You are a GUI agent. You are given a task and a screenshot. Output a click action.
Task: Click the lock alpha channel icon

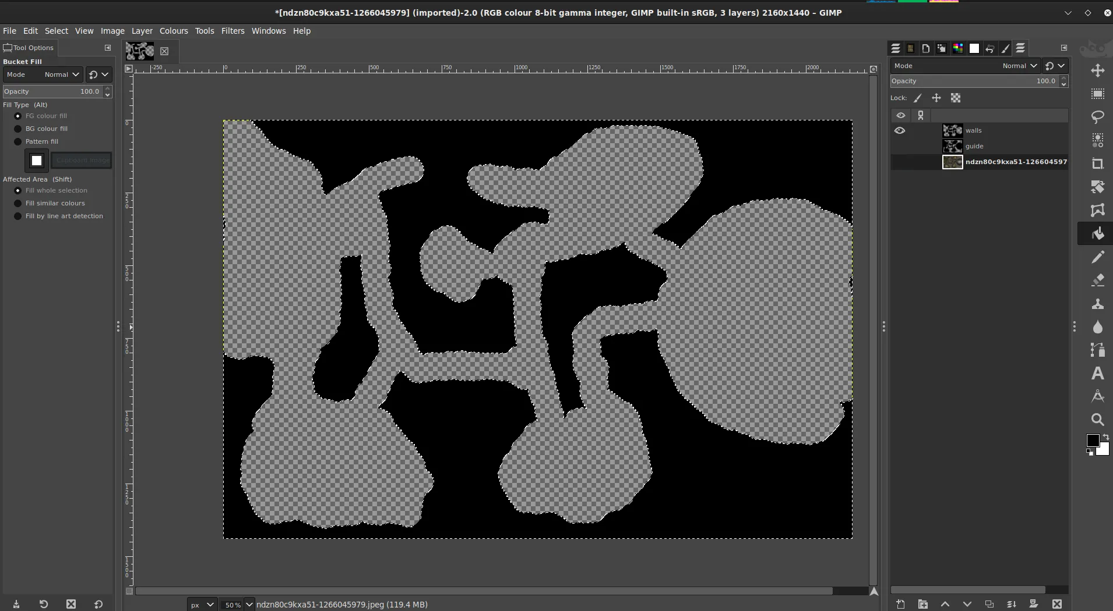956,98
